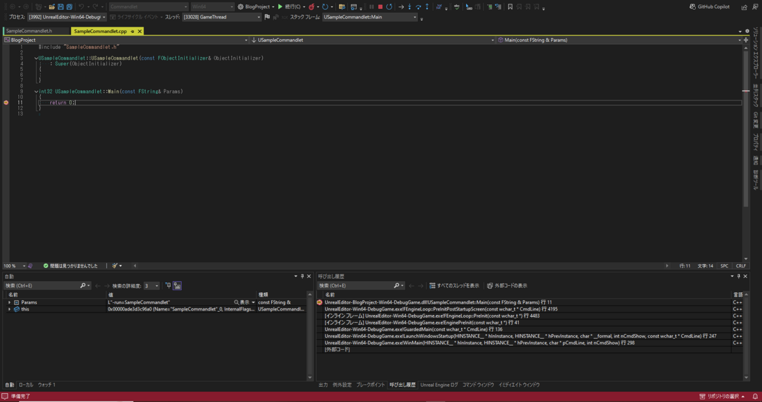Open the Unreal Engine ログ tab
Image resolution: width=762 pixels, height=402 pixels.
coord(438,384)
